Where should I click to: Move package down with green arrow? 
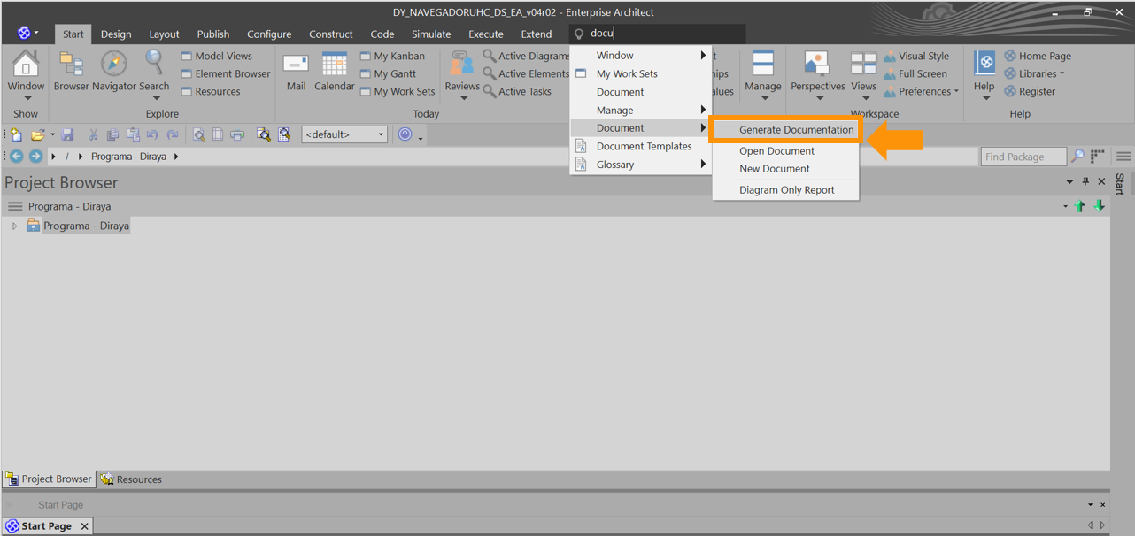(x=1099, y=206)
